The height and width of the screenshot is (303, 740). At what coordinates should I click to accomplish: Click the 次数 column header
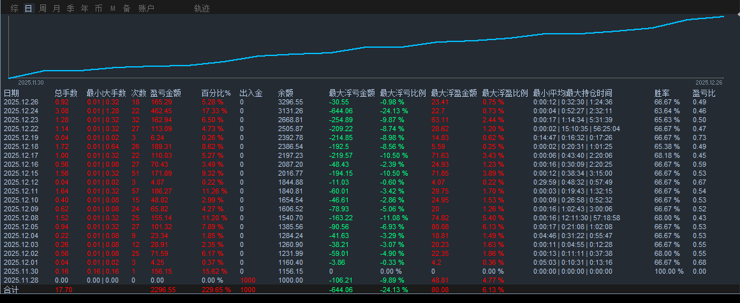(x=139, y=93)
